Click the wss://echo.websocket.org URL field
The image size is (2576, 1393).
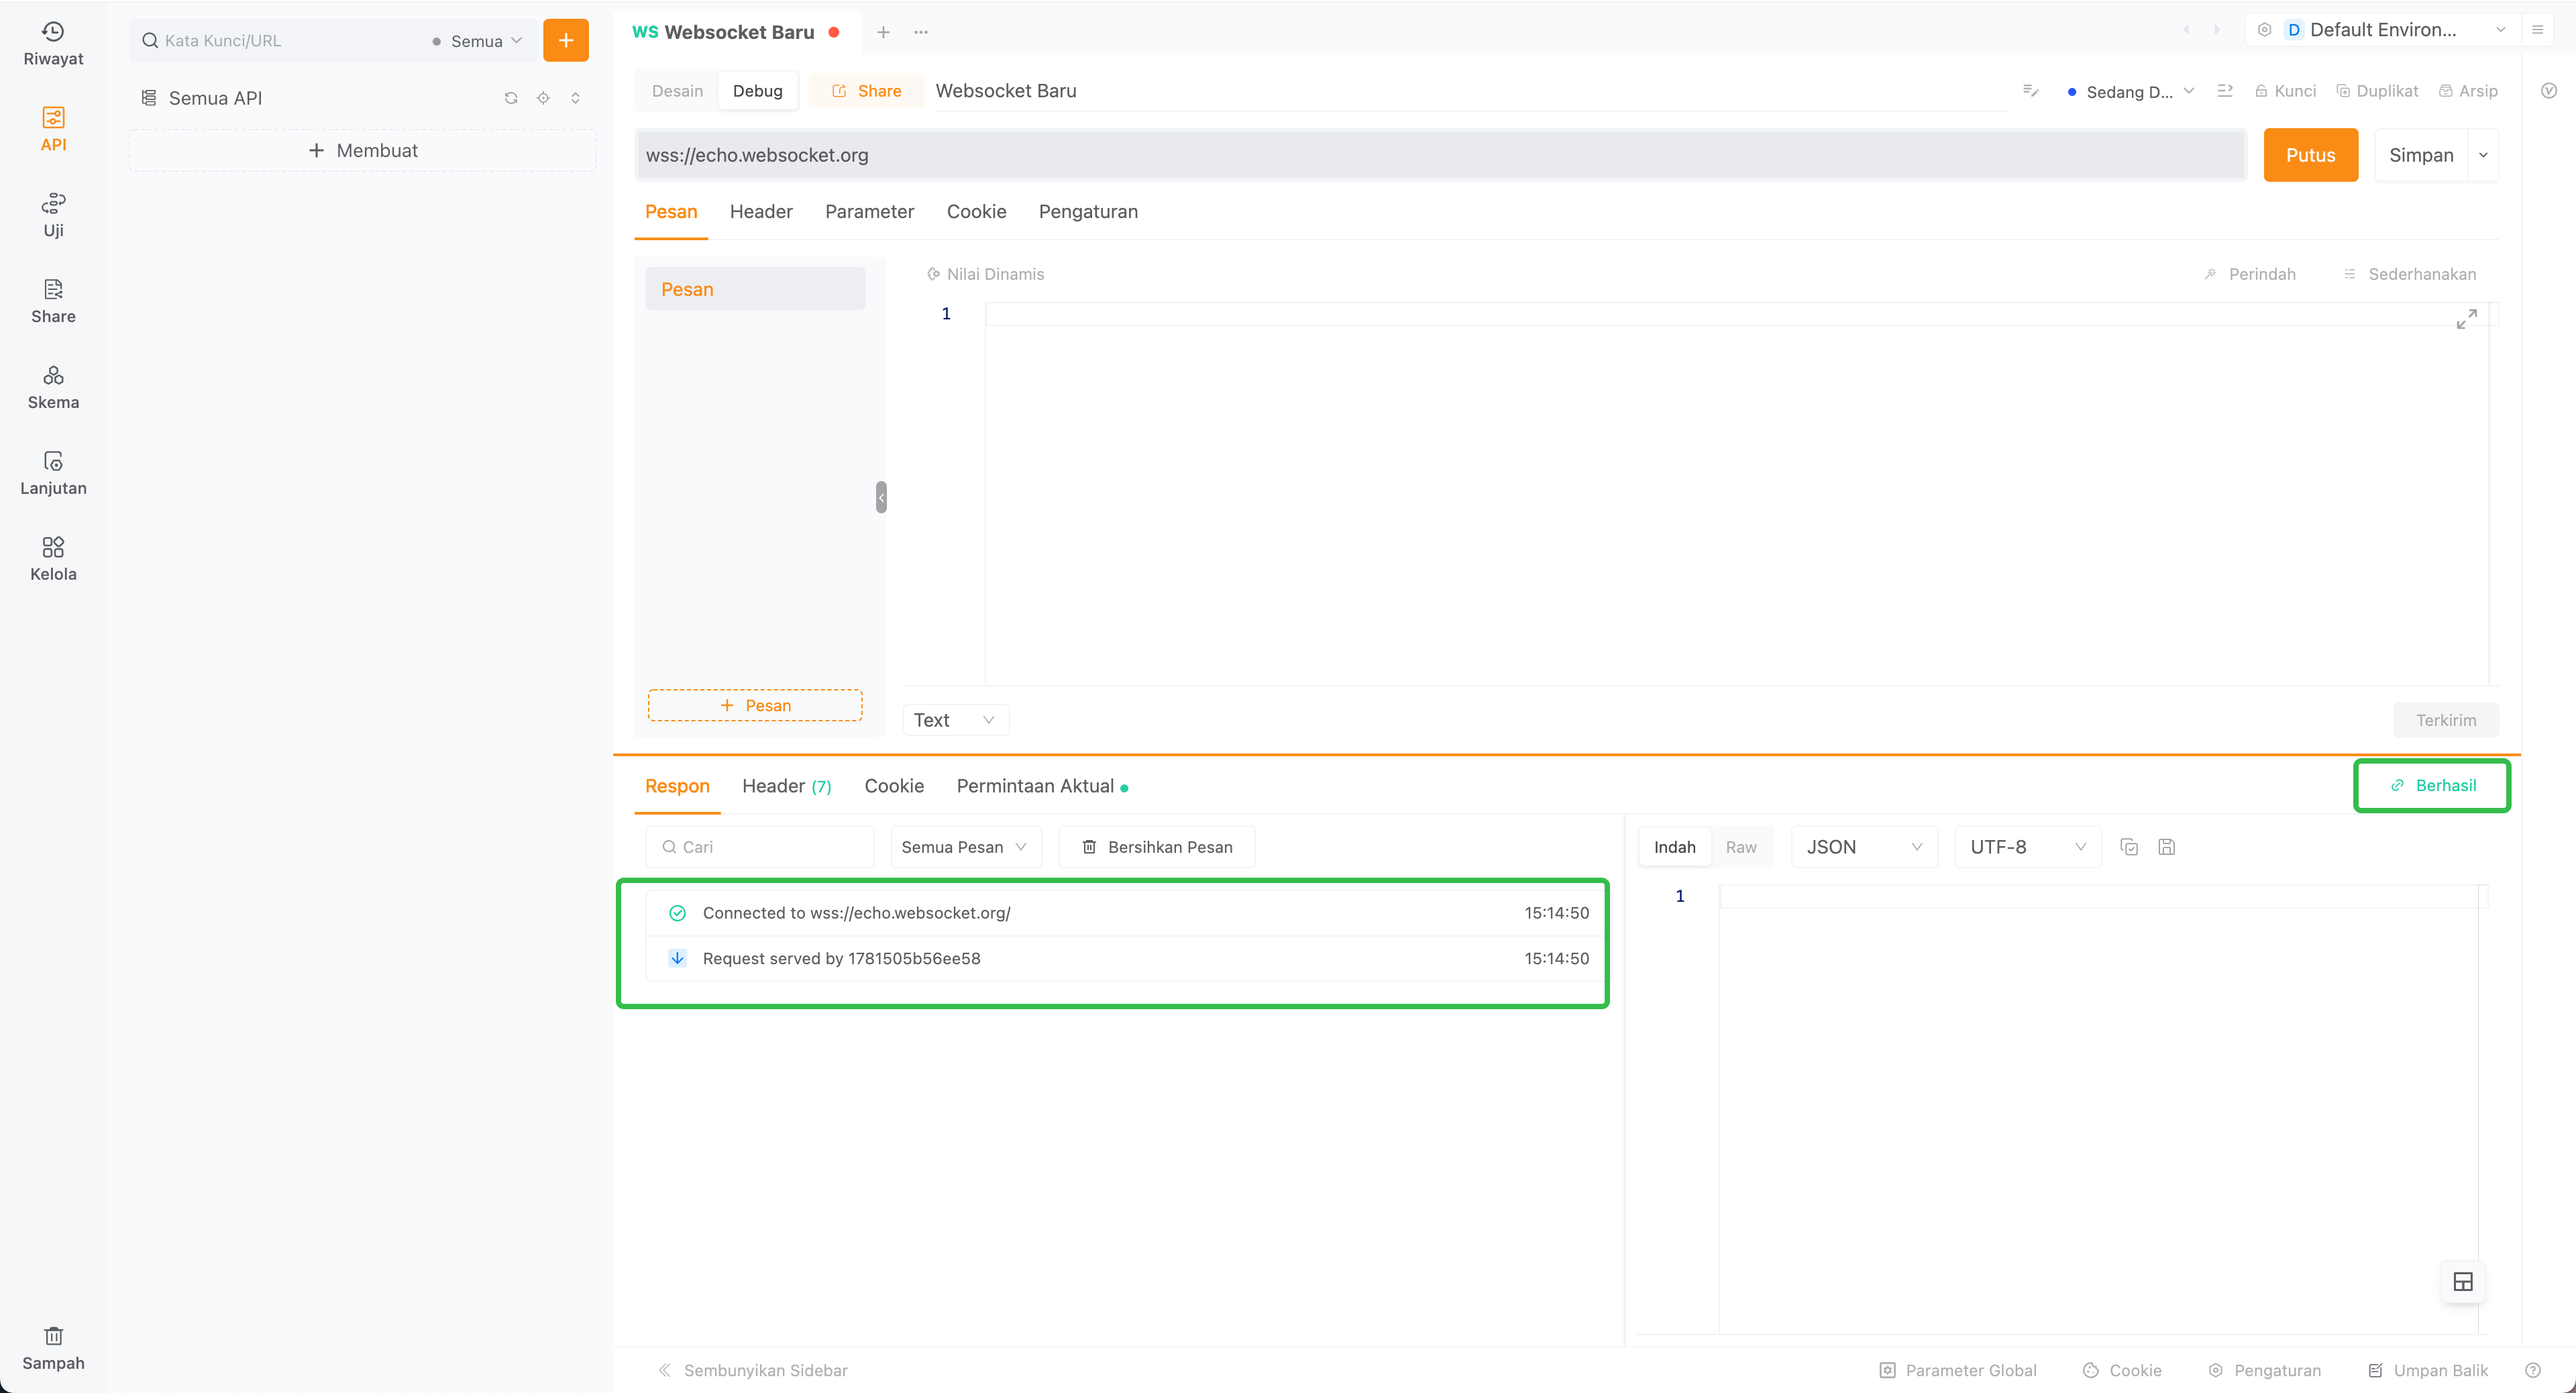(1440, 155)
